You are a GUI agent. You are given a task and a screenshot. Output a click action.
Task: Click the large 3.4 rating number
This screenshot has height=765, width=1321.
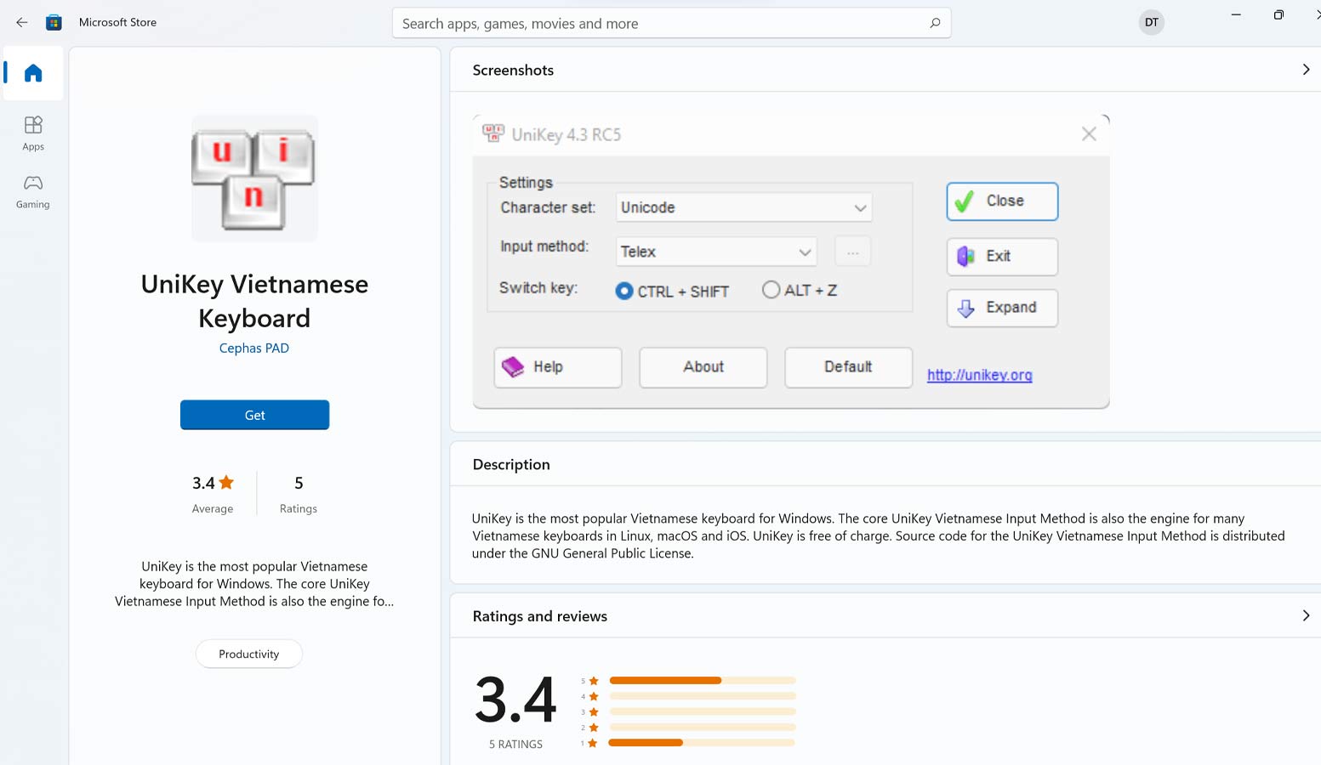point(515,700)
